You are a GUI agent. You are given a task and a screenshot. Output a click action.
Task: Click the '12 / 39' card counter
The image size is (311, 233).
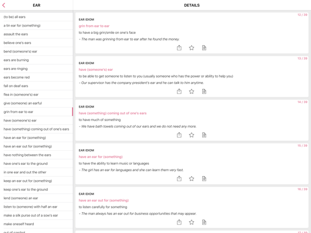point(303,15)
